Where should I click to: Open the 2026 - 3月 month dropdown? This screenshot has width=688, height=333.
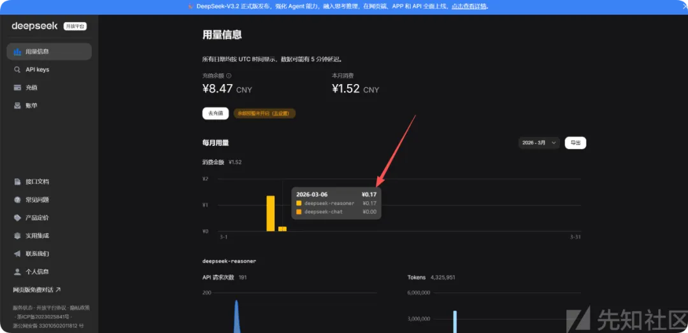click(540, 143)
